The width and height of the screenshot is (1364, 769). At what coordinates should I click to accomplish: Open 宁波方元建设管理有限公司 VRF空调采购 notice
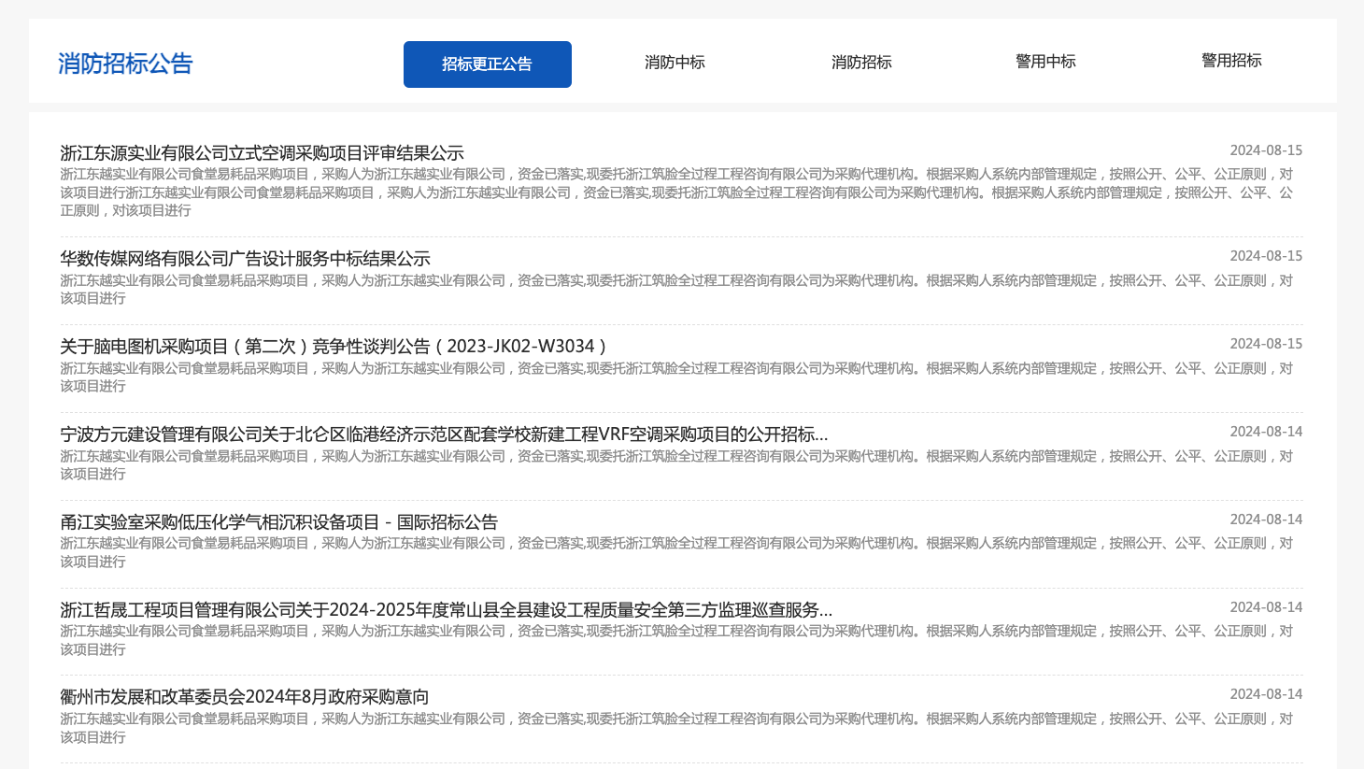(444, 434)
